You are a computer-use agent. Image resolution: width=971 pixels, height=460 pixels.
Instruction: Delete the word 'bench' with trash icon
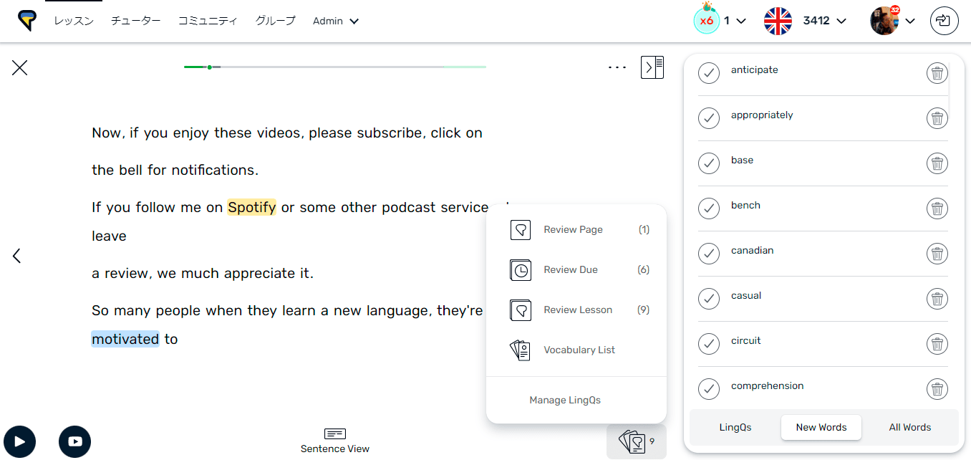tap(937, 209)
